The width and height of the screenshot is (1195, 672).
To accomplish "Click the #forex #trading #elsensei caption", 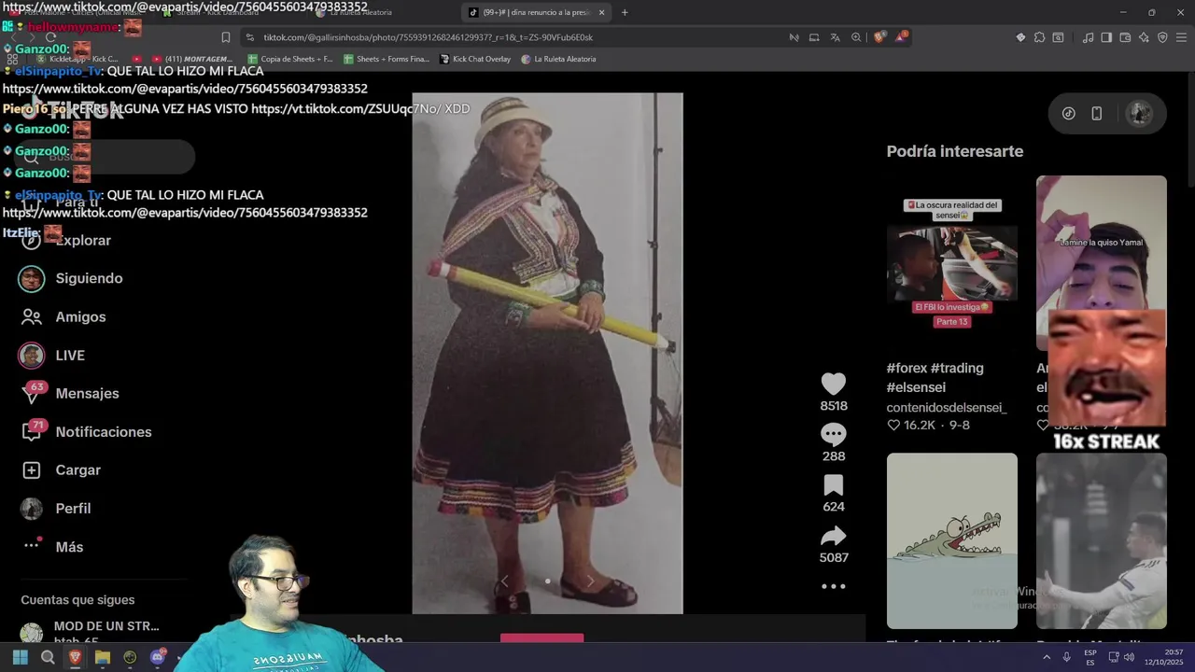I will (935, 377).
